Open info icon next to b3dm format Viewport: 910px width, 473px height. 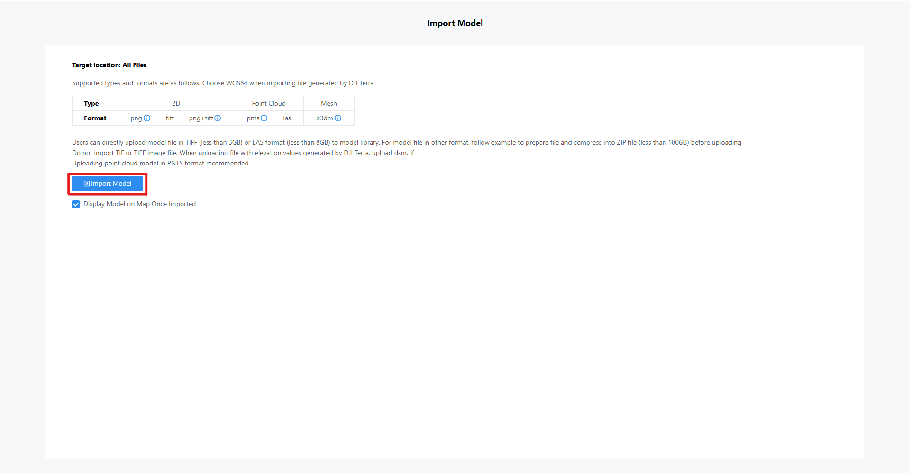(x=338, y=118)
